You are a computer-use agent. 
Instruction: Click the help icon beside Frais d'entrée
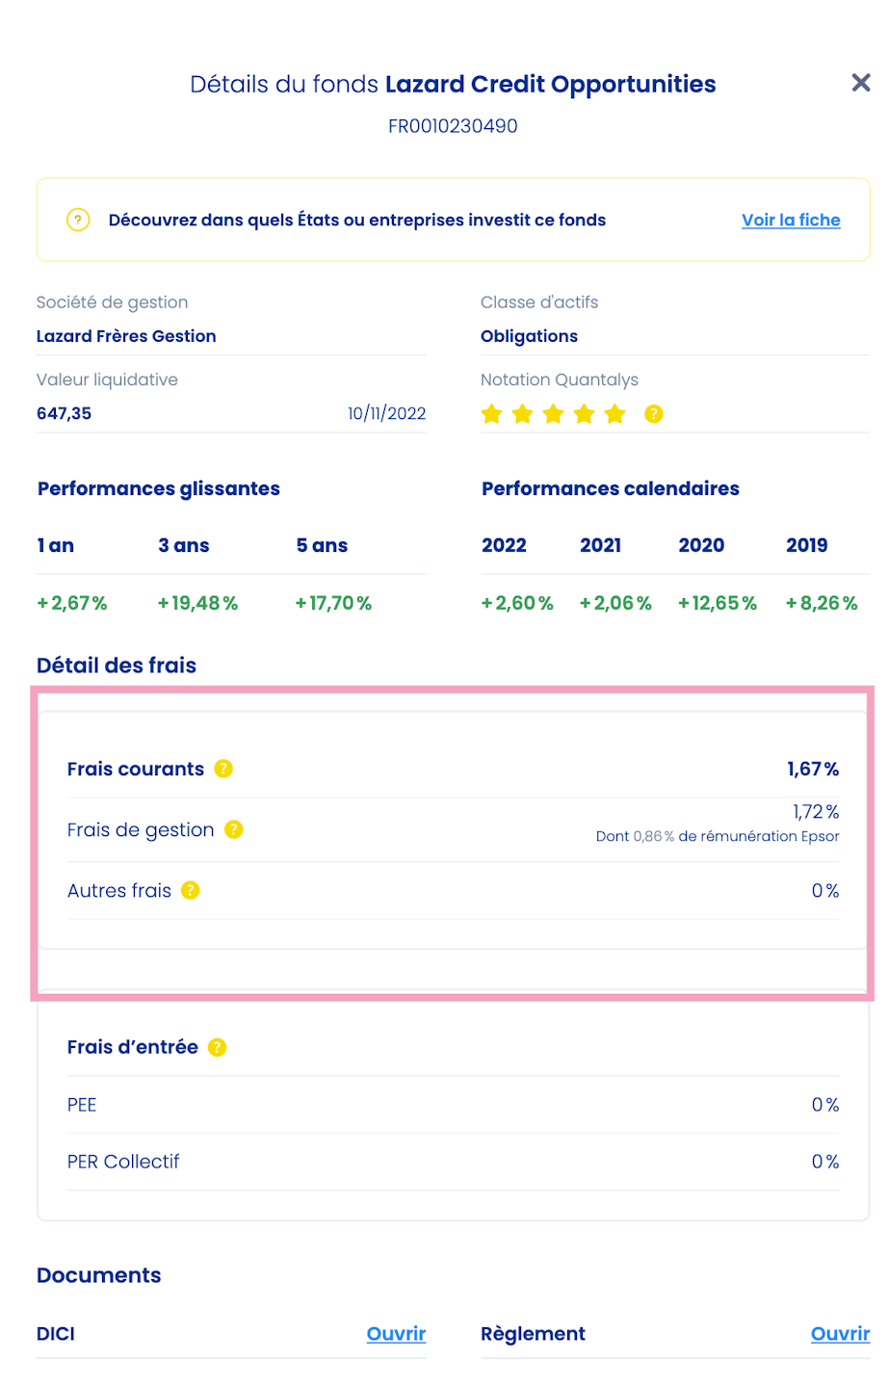point(218,1047)
